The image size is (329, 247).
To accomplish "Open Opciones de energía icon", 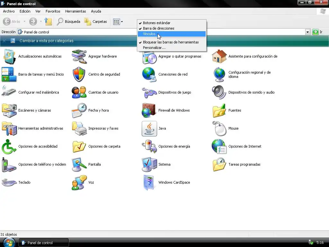I will pyautogui.click(x=149, y=147).
